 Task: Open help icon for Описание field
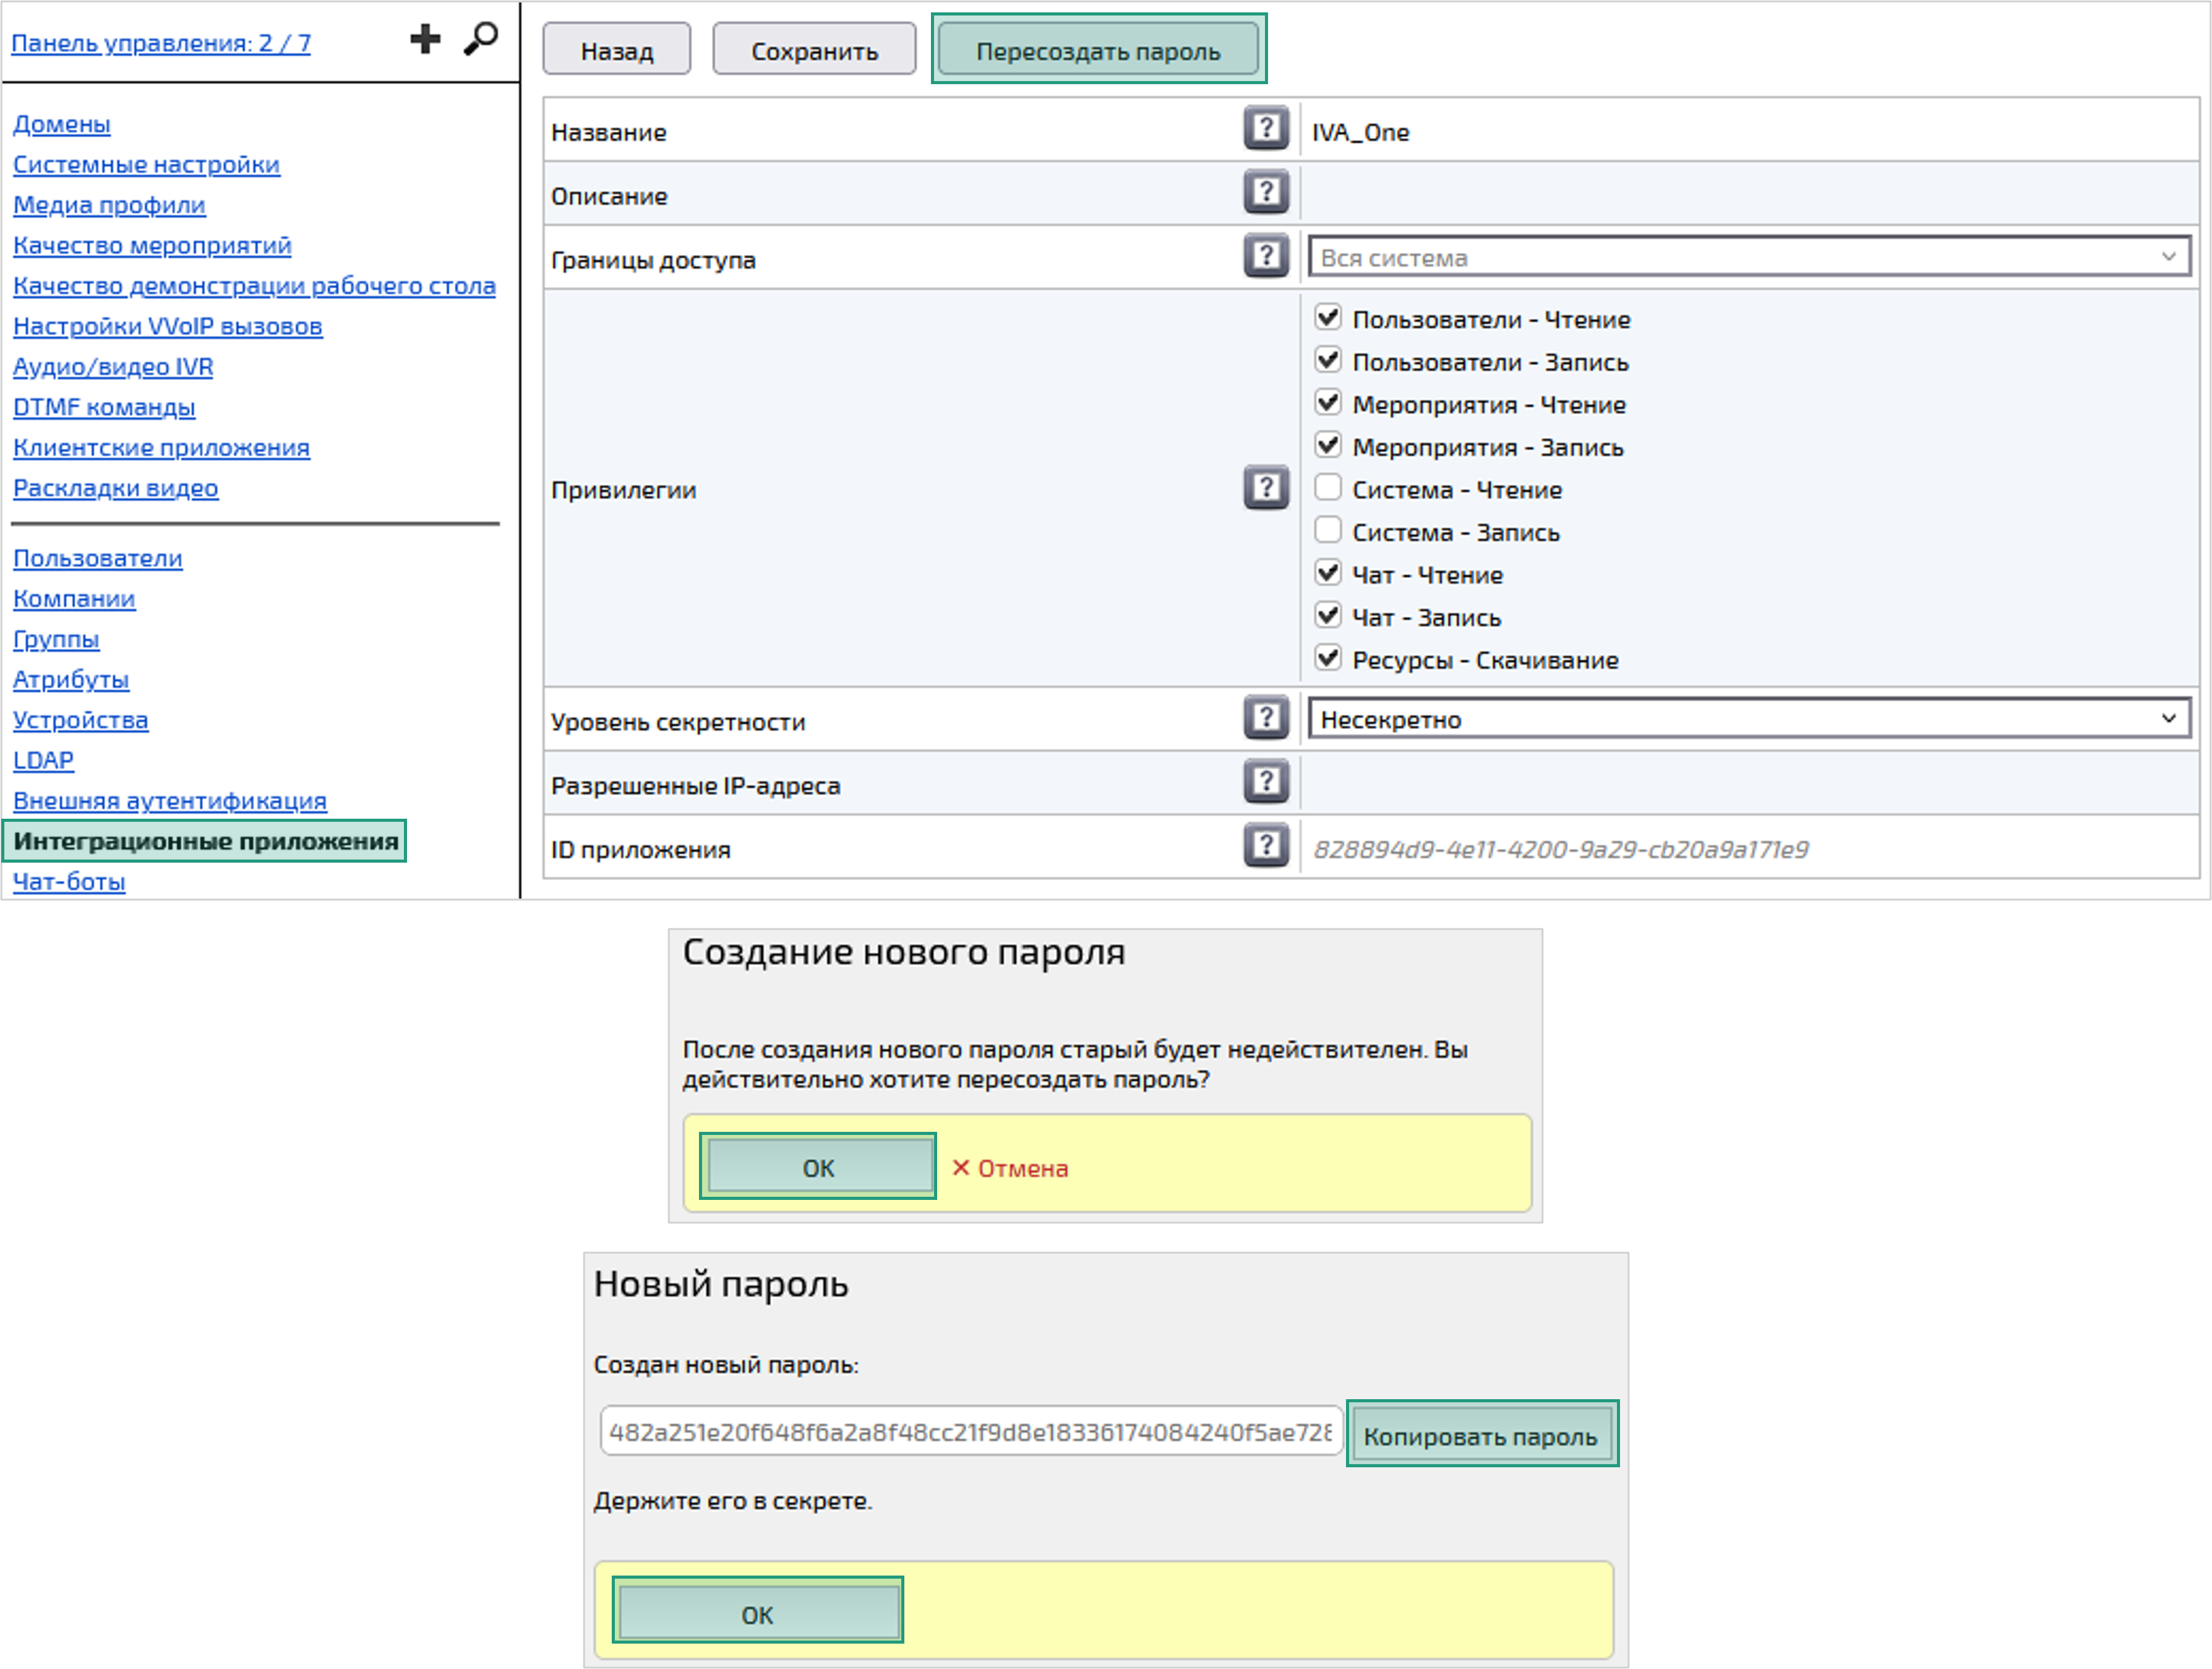click(1265, 192)
